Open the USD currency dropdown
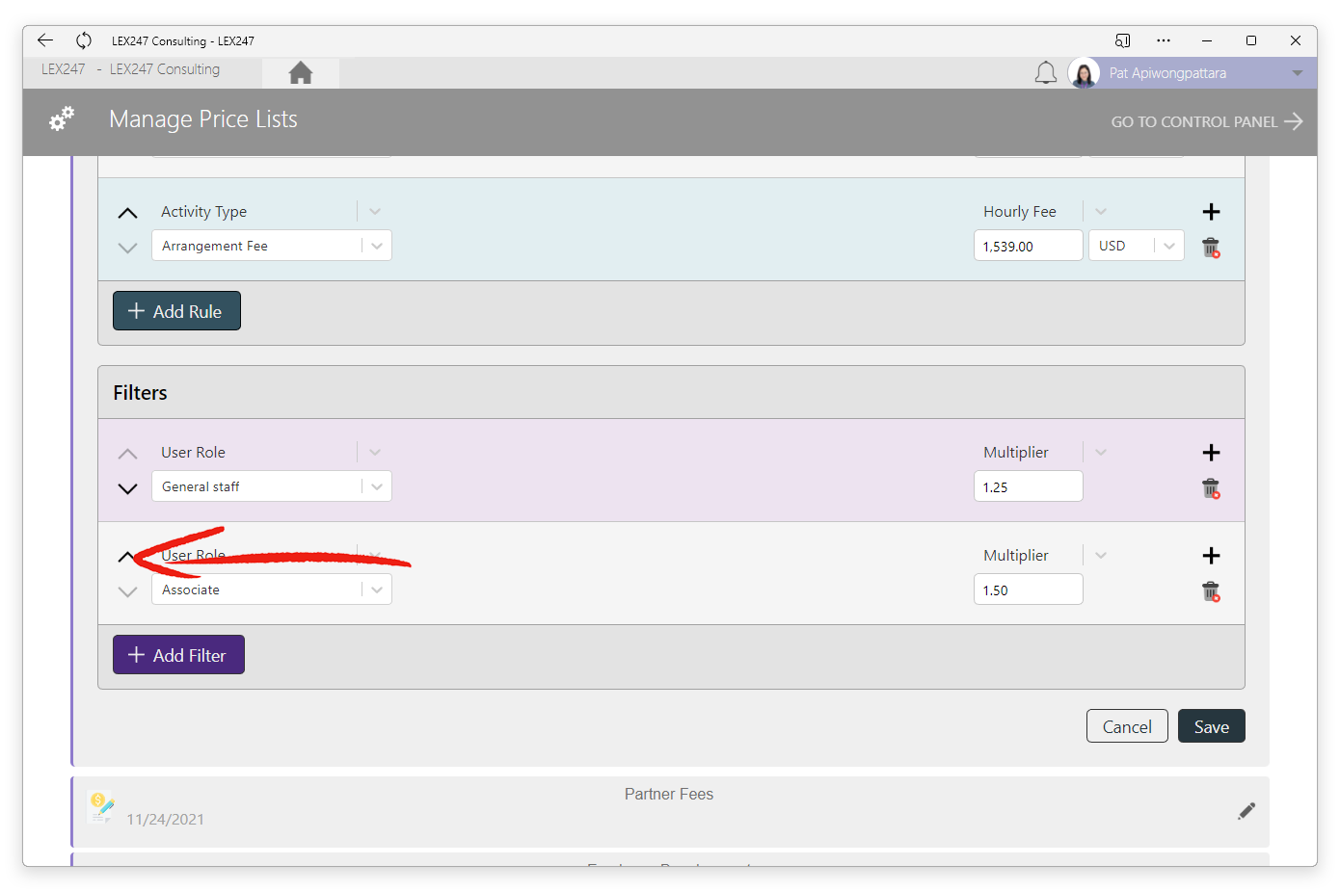 pyautogui.click(x=1137, y=246)
